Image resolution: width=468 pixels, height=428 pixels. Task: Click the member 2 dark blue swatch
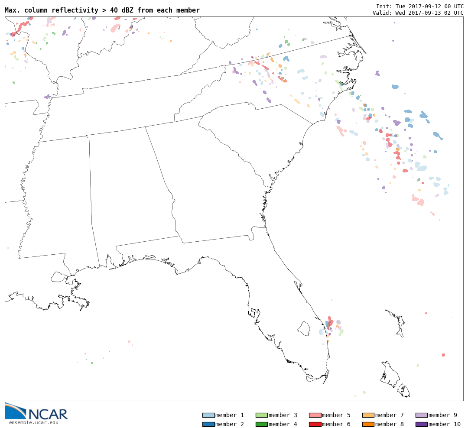click(x=208, y=424)
